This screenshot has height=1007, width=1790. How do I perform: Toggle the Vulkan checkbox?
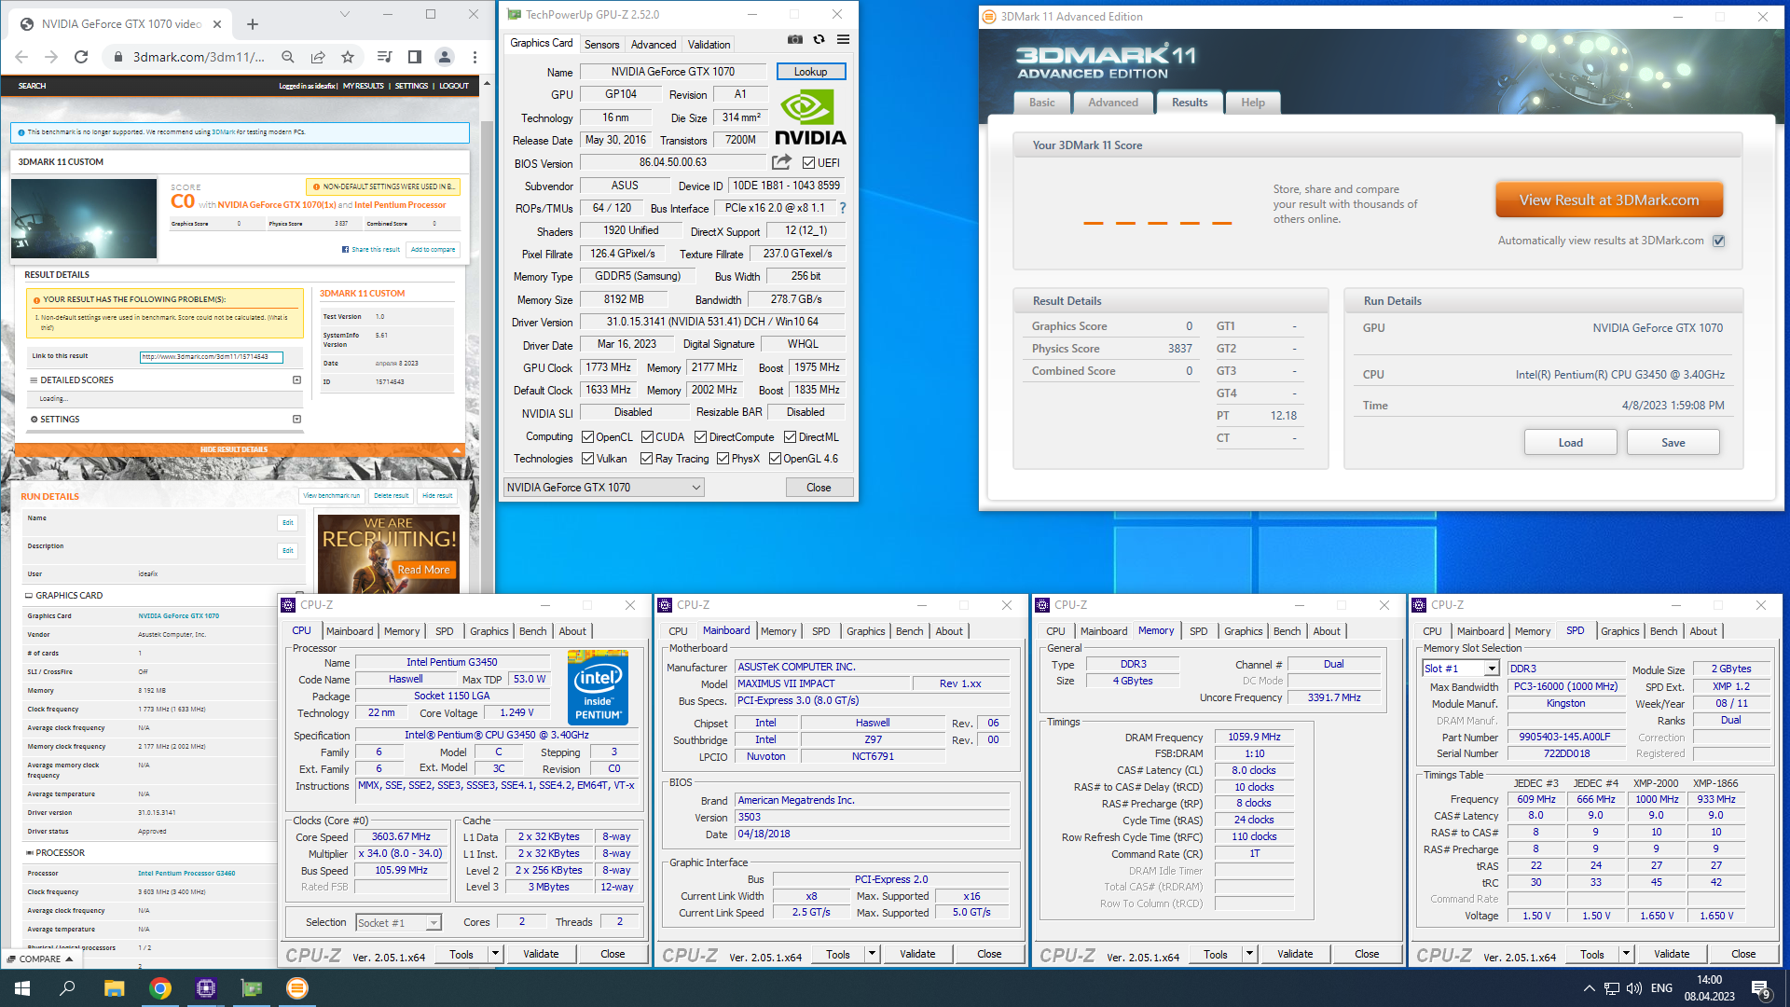588,459
